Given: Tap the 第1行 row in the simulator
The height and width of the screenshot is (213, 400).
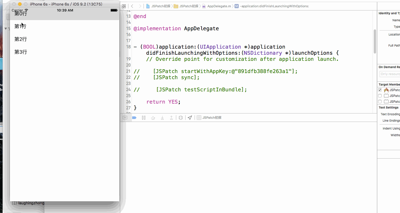Looking at the screenshot, I should [64, 26].
